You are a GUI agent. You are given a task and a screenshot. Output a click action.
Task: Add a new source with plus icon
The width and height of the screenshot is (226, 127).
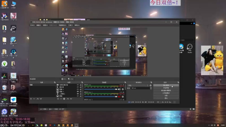tap(58, 99)
